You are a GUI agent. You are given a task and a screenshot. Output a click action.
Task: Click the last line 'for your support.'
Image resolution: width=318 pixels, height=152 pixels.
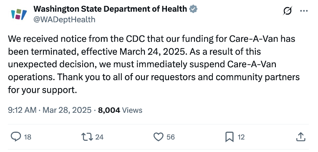pyautogui.click(x=43, y=90)
